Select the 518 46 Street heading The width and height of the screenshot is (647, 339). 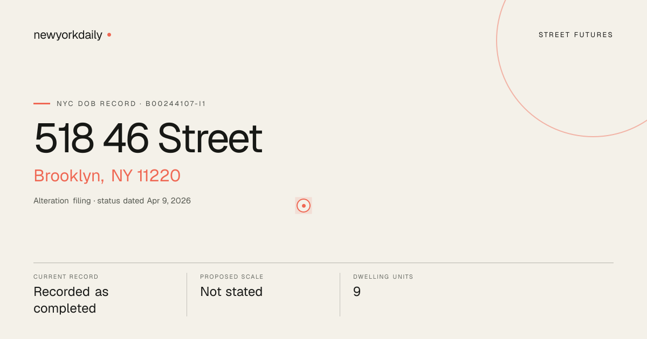click(x=148, y=138)
